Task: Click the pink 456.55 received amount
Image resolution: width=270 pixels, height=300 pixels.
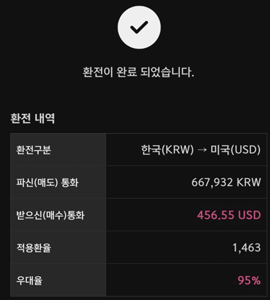Action: 216,215
